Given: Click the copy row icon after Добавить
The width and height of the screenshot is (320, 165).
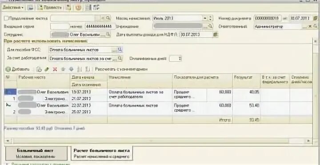Looking at the screenshot, I should click(x=39, y=69).
